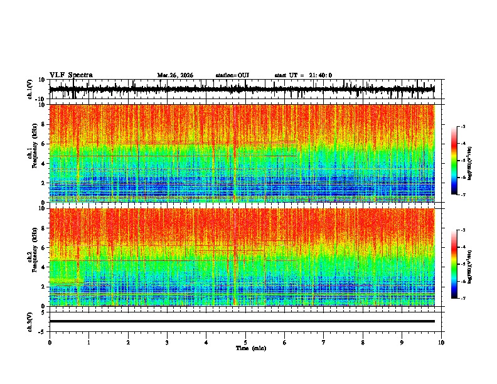This screenshot has width=497, height=384.
Task: Click the '-3' tick on ch.1 color bar
Action: [x=462, y=127]
